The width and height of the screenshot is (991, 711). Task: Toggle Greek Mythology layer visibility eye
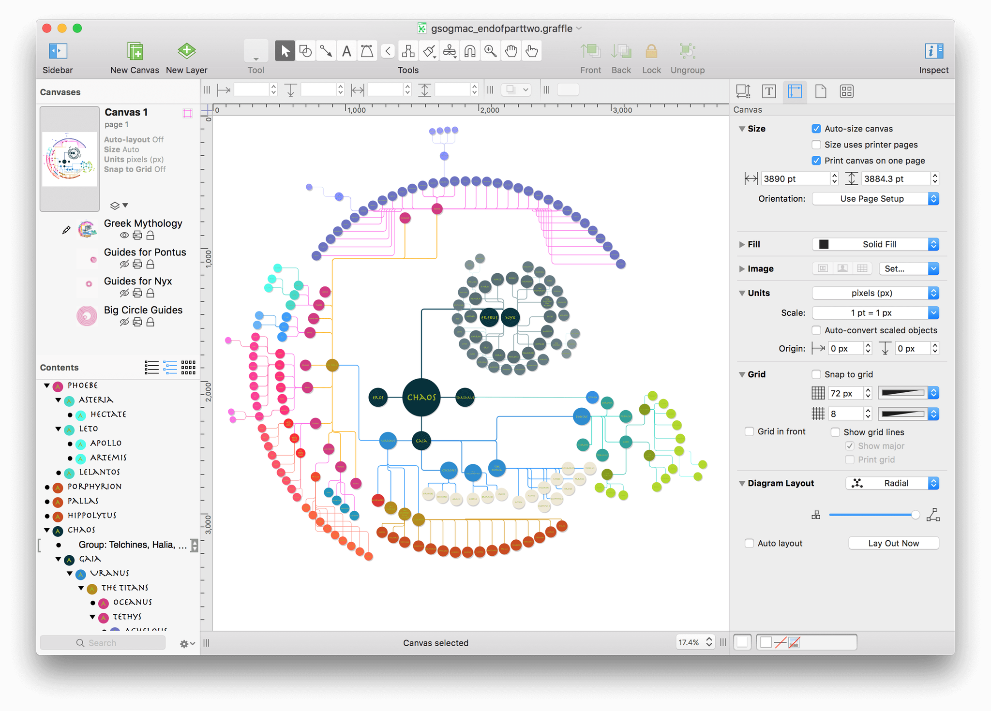click(124, 236)
